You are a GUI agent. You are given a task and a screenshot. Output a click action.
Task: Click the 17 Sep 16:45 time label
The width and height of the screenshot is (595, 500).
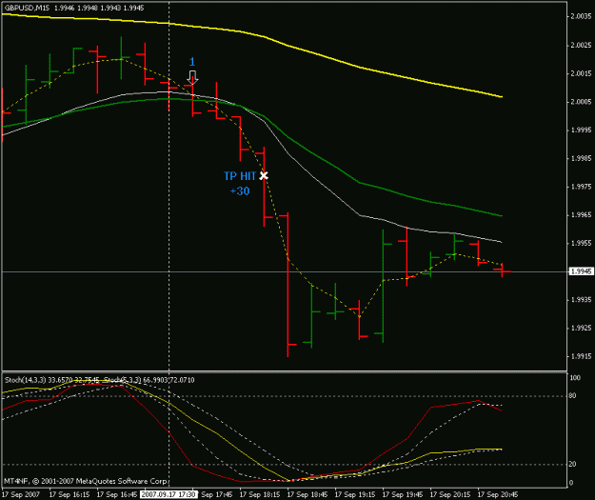coord(117,494)
